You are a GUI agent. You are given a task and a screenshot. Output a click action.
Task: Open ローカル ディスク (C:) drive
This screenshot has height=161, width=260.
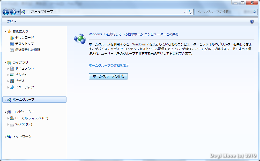[32, 118]
